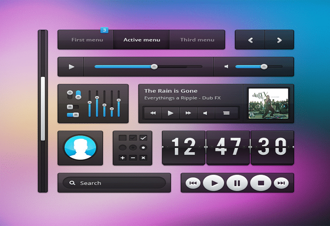This screenshot has width=330, height=226.
Task: Open the First menu tab
Action: [x=85, y=40]
